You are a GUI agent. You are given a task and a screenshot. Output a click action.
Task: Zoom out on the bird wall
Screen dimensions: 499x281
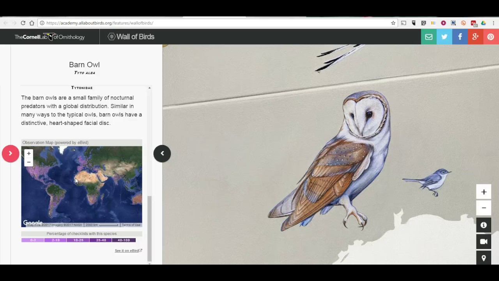tap(484, 208)
